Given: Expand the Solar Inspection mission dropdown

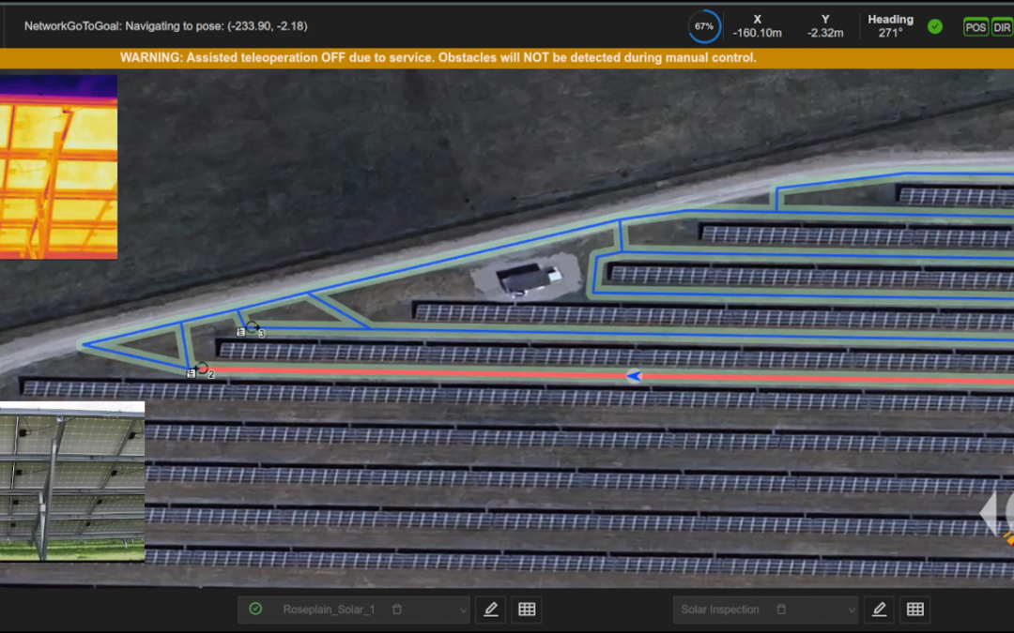Looking at the screenshot, I should pyautogui.click(x=850, y=610).
